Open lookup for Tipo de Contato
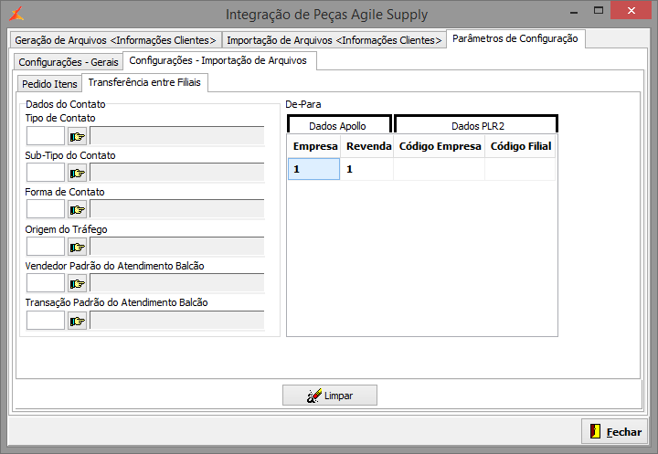This screenshot has width=658, height=454. [x=77, y=136]
